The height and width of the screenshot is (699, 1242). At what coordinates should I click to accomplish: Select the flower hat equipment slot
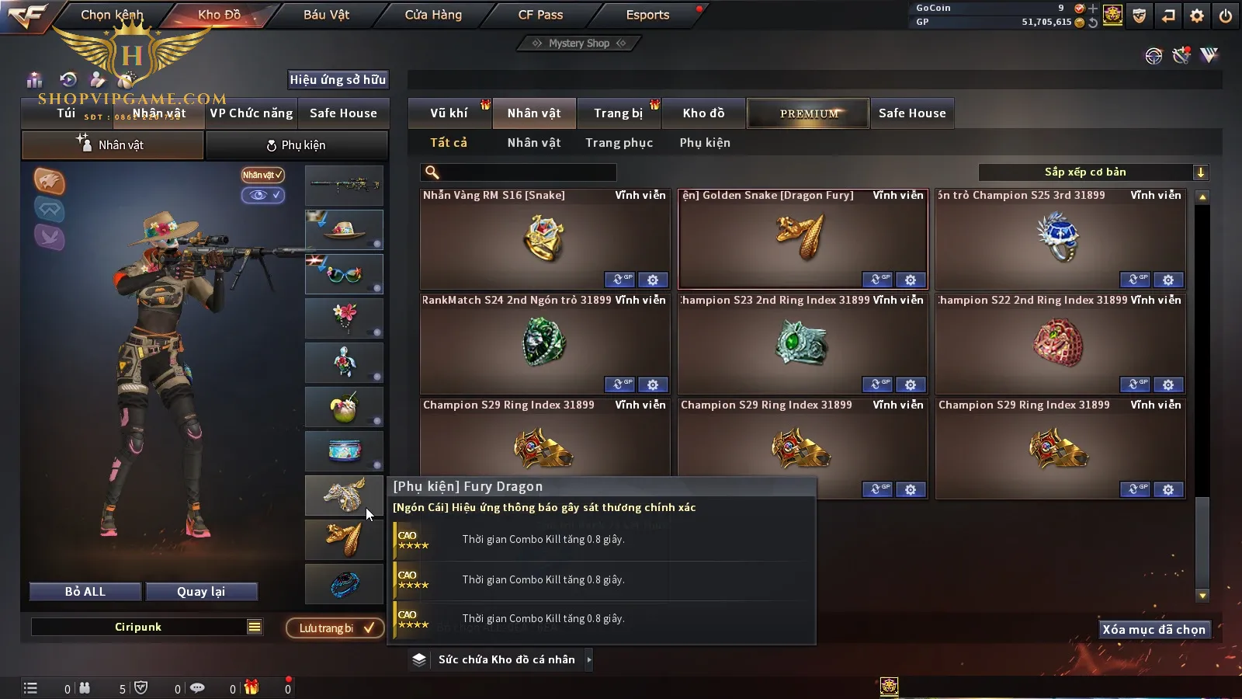[345, 229]
